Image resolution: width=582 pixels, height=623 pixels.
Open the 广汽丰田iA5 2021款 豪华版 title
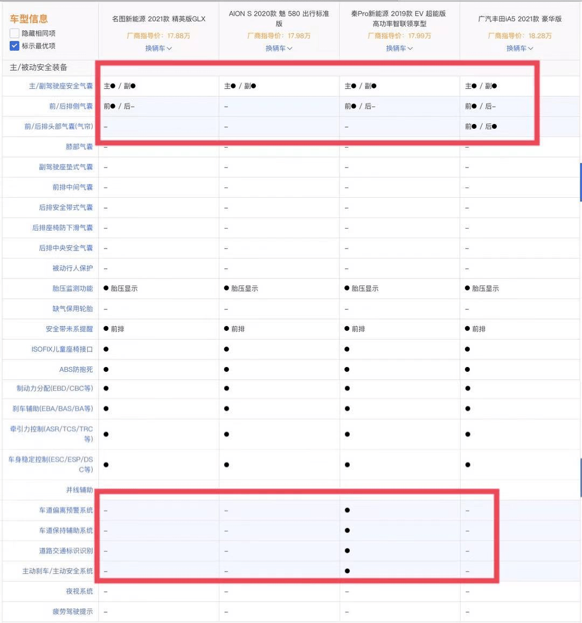click(519, 19)
